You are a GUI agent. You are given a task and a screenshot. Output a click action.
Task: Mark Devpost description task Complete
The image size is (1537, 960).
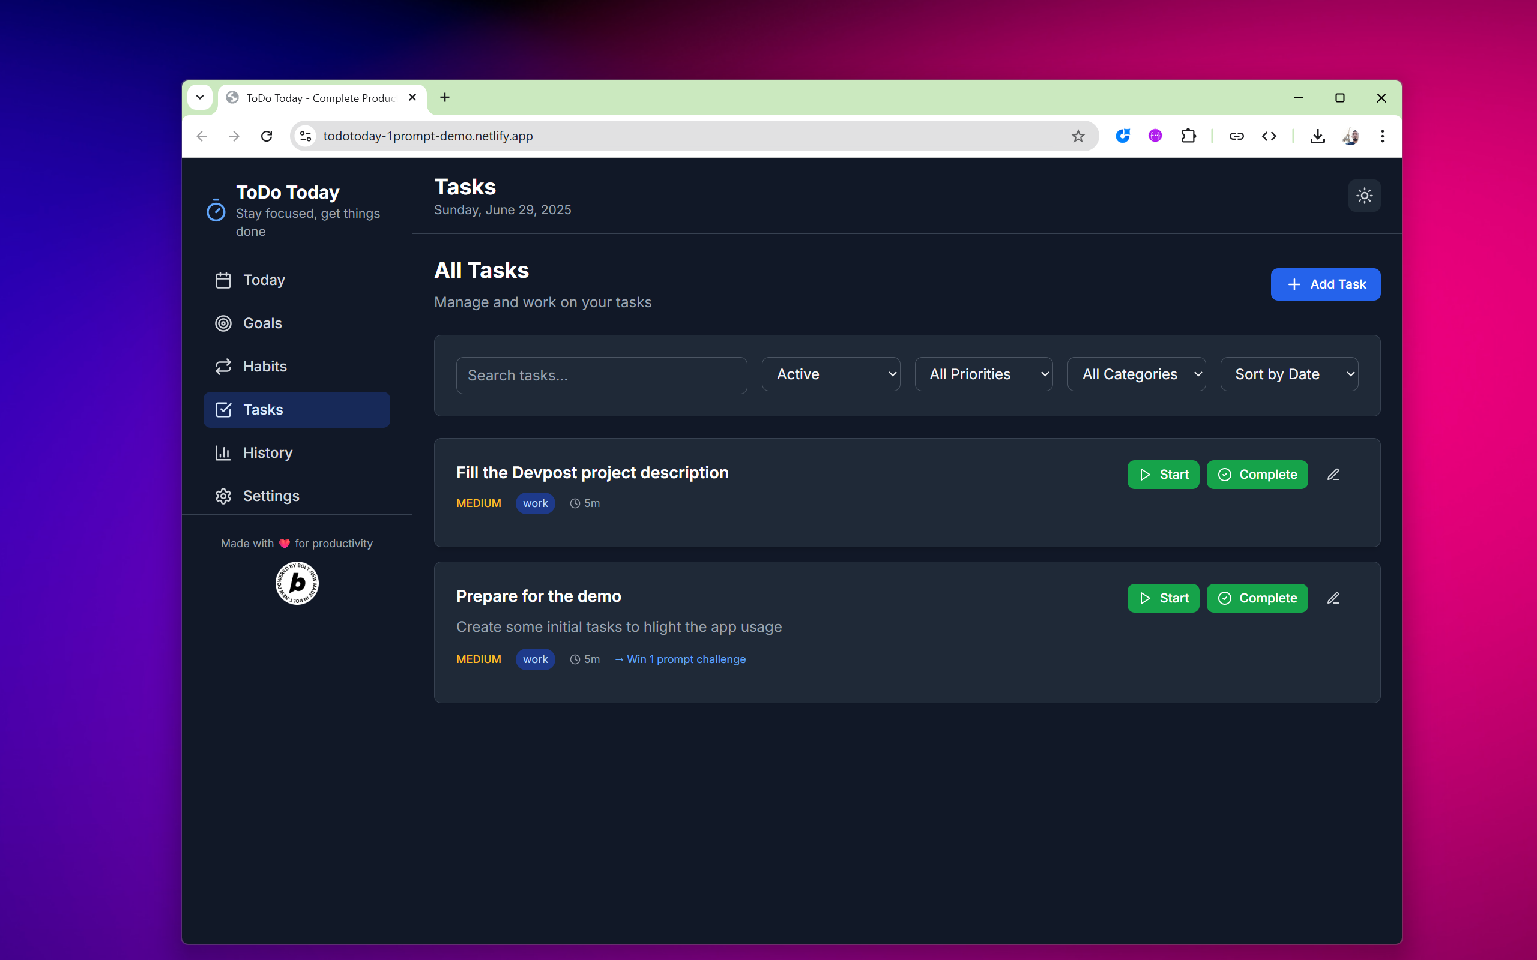(1256, 474)
